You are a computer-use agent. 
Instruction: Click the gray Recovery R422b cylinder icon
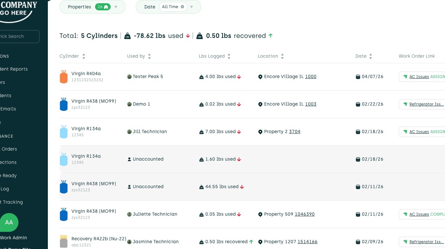pyautogui.click(x=64, y=242)
